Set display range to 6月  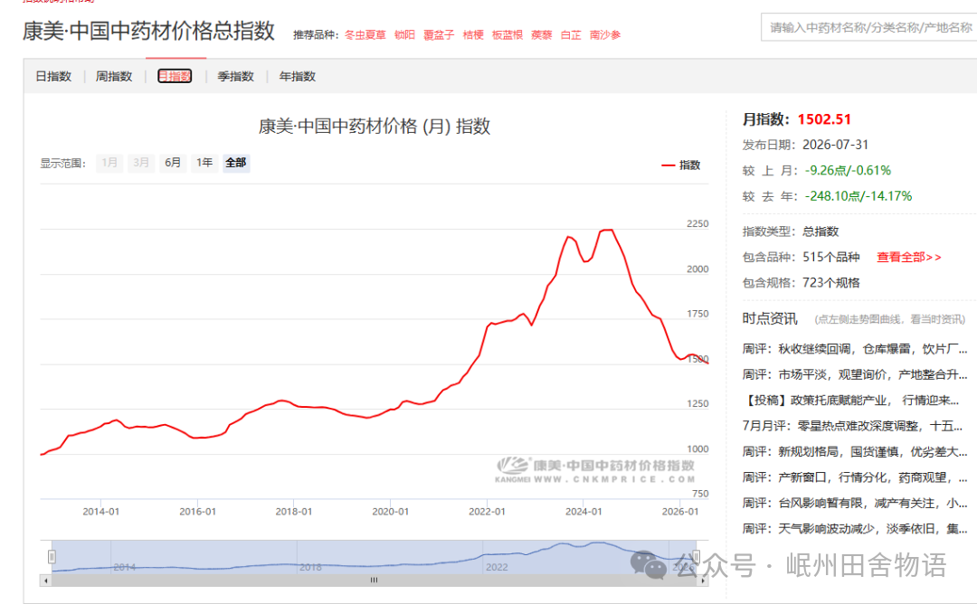tap(173, 163)
